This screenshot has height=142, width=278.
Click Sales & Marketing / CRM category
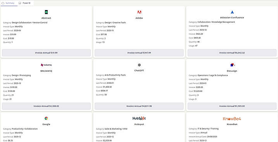click(116, 129)
